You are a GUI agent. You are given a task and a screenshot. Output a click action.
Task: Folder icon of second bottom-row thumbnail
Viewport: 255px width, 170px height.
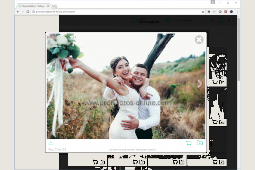point(142,162)
